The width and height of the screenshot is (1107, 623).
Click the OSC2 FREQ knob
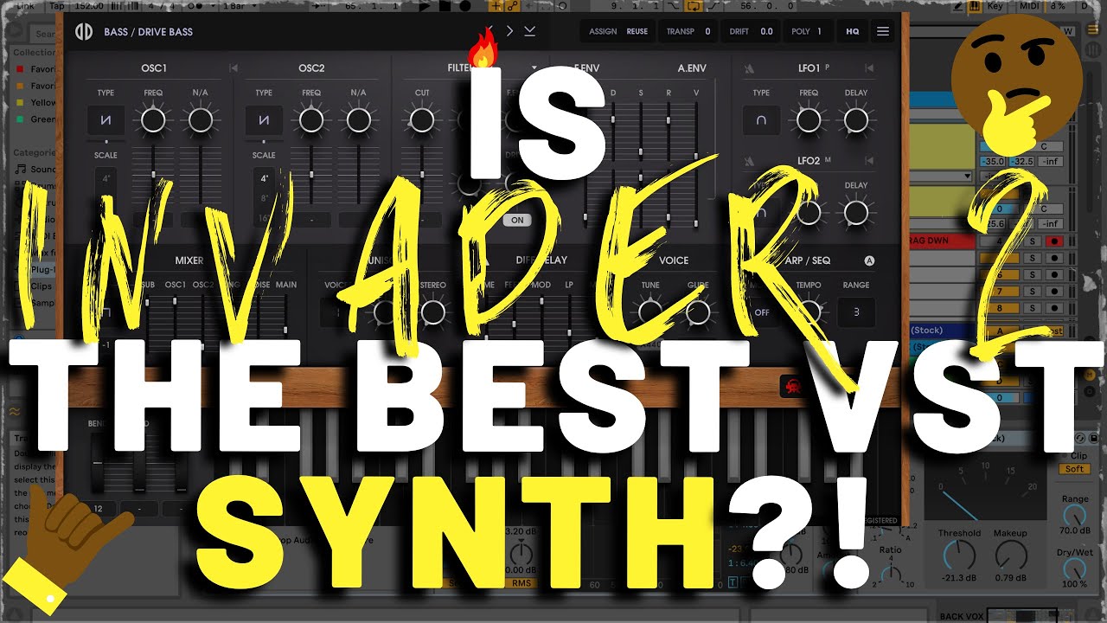(x=311, y=120)
